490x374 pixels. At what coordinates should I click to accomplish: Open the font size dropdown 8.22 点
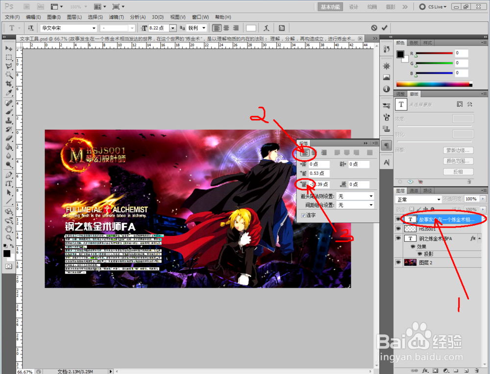point(173,28)
